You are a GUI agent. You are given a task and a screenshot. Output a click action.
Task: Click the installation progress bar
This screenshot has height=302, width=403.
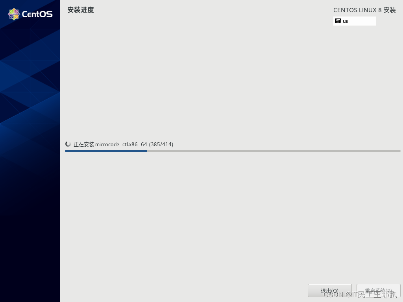pos(232,151)
